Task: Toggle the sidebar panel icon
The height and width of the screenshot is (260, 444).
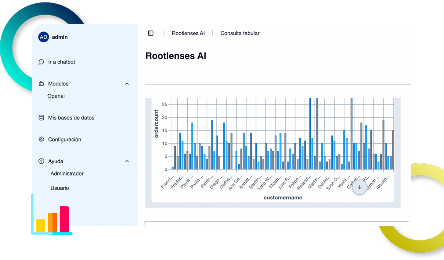Action: tap(151, 33)
